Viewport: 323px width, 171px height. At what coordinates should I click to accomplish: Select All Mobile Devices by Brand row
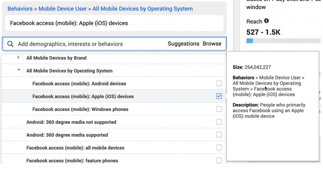[x=114, y=58]
